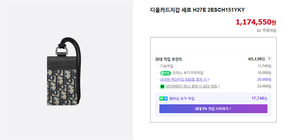Viewport: 283px width, 140px height.
Task: Open 네이버 현대카드 Ed2로 결제 시 link
Action: coord(183,79)
